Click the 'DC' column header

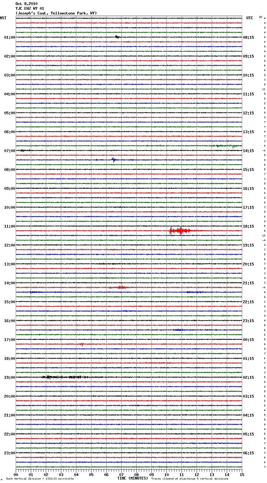pyautogui.click(x=261, y=17)
